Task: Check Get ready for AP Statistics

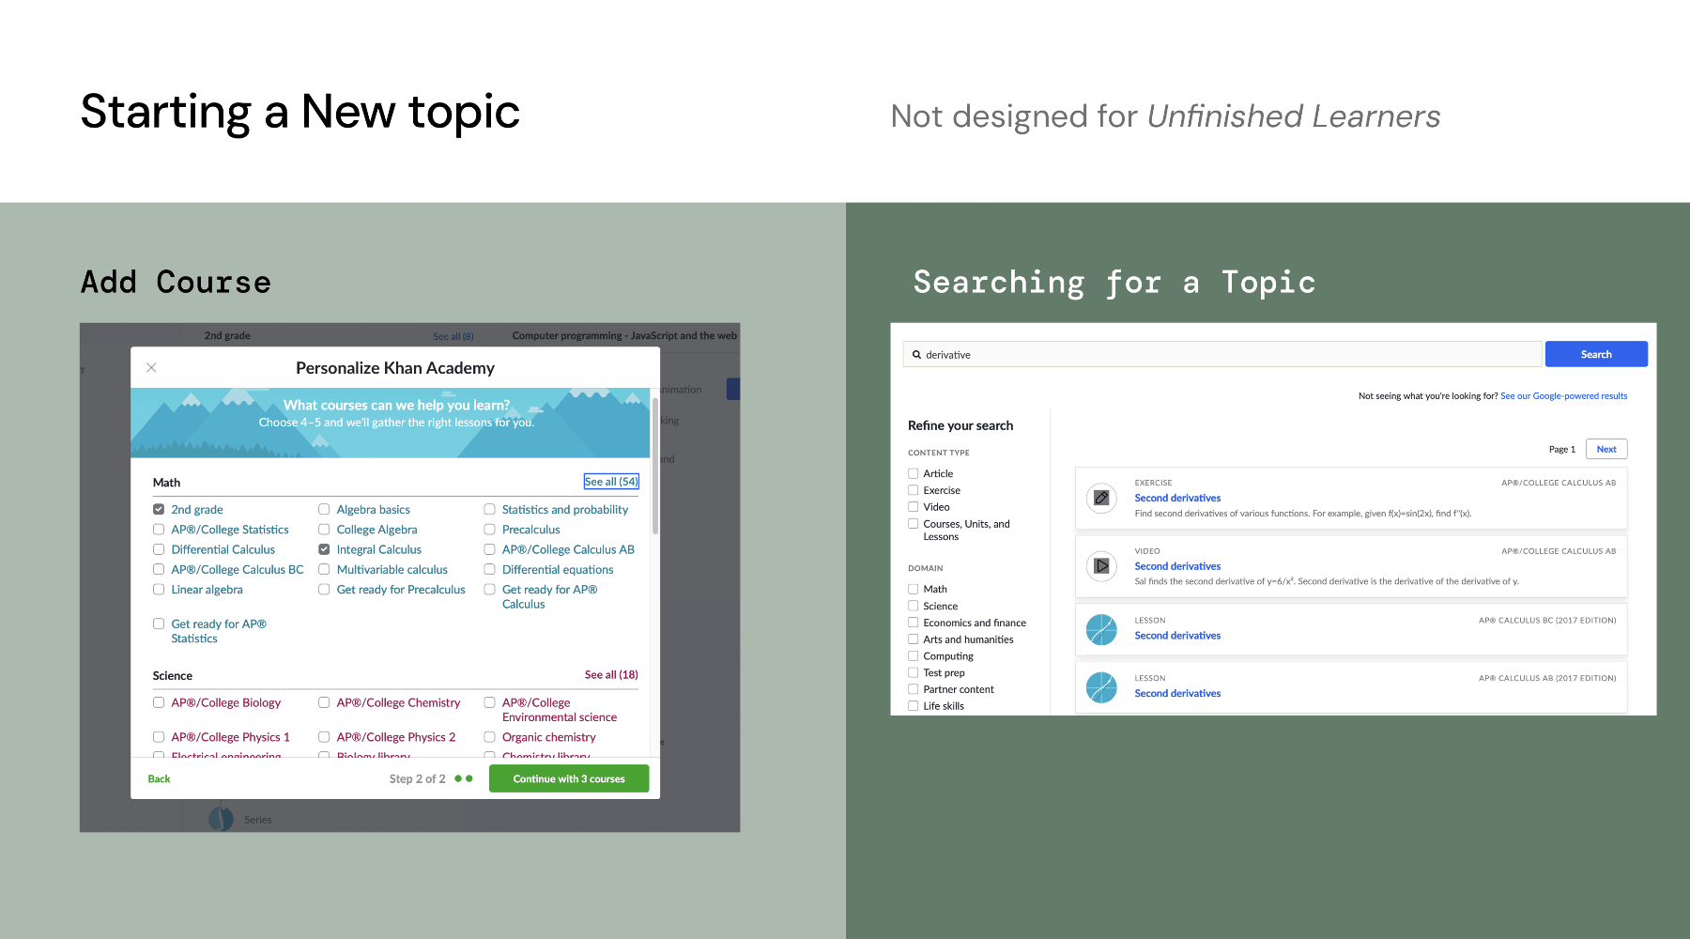Action: click(159, 623)
